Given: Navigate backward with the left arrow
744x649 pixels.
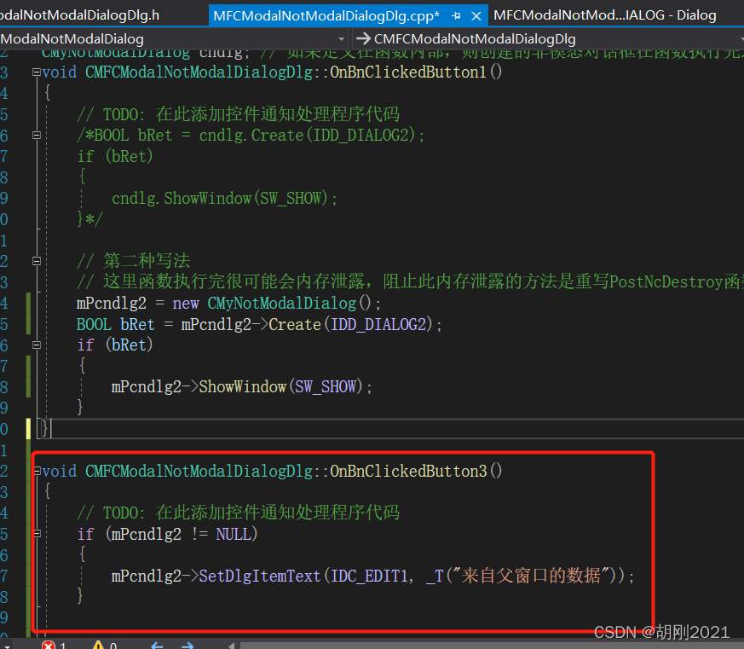Looking at the screenshot, I should click(157, 646).
